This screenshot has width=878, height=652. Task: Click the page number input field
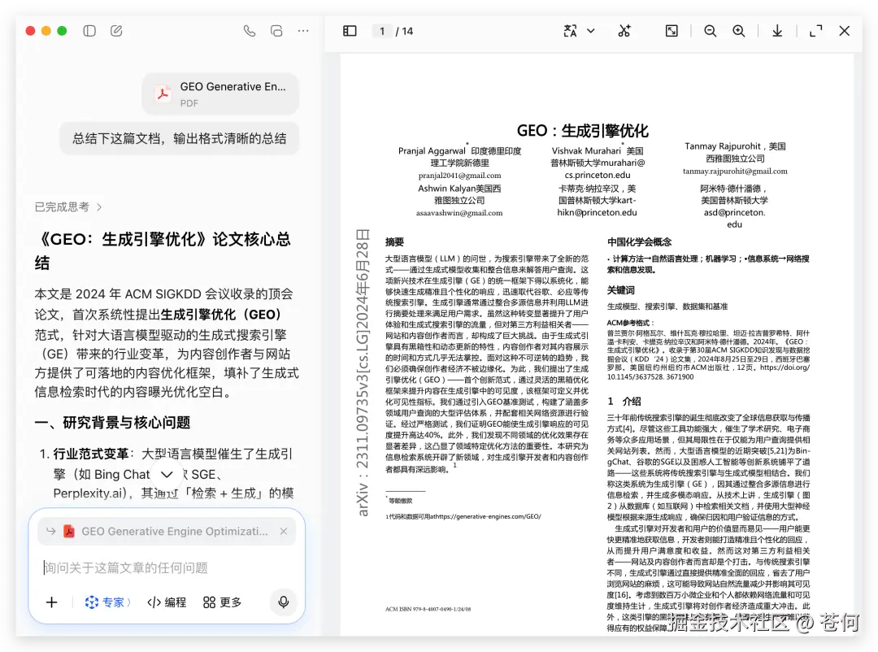tap(382, 31)
